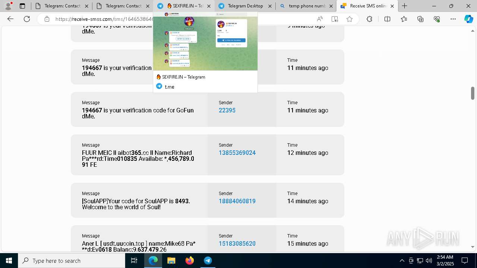Click the '14 minutes ago' time text
Viewport: 477px width, 268px height.
pos(308,201)
